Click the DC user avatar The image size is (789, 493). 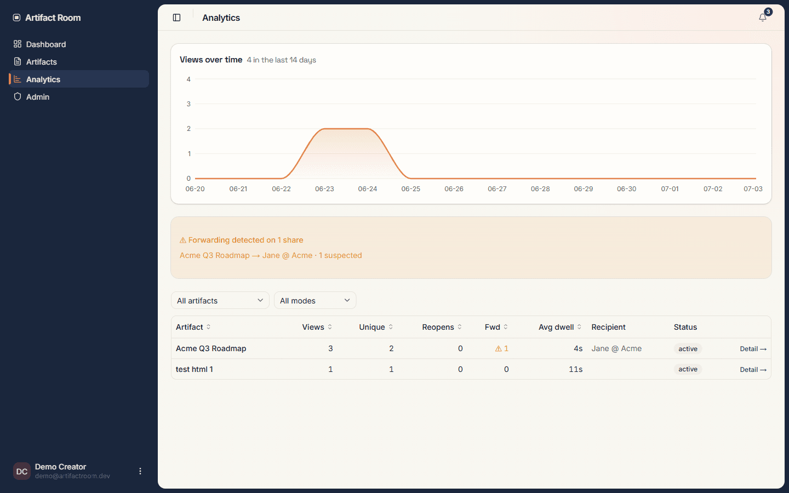(x=22, y=471)
